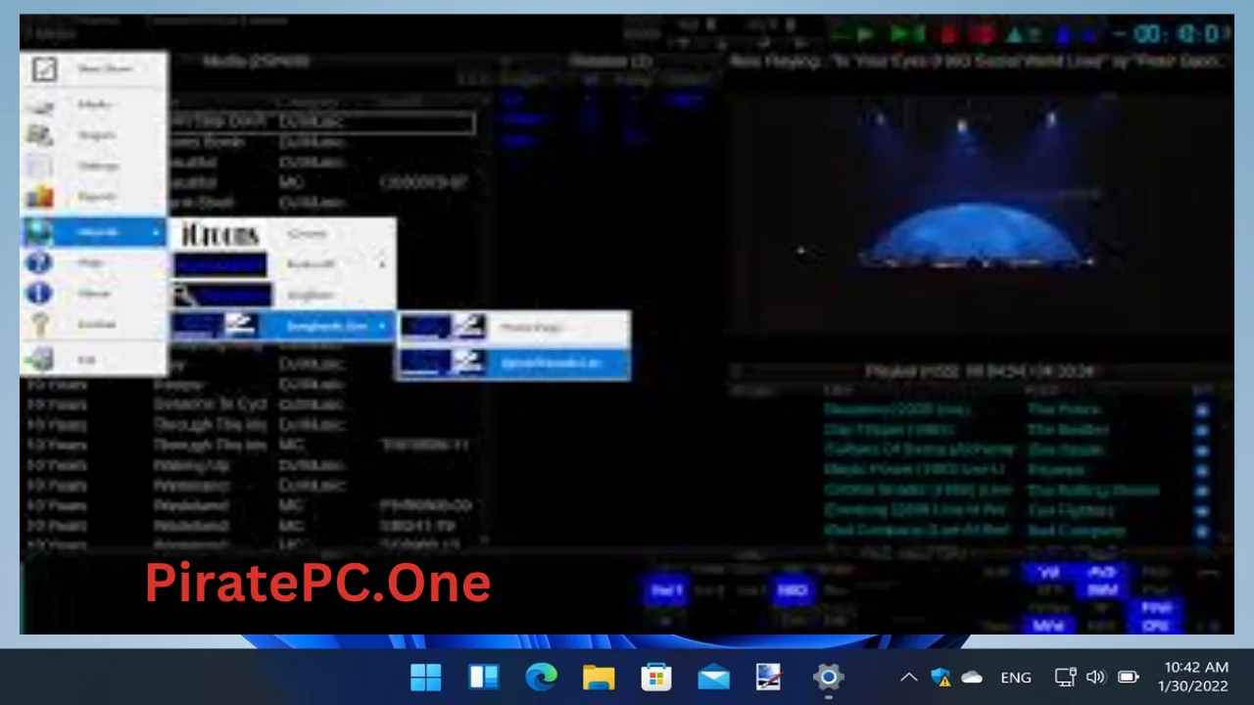Open About via the blue info icon

tap(39, 293)
